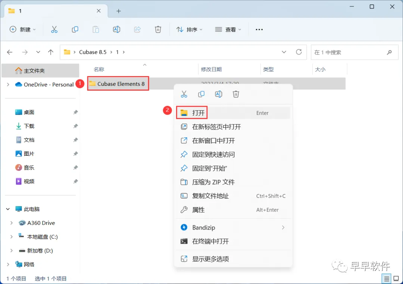Expand the 网络 node
Viewport: 403px width, 284px height.
click(x=8, y=264)
